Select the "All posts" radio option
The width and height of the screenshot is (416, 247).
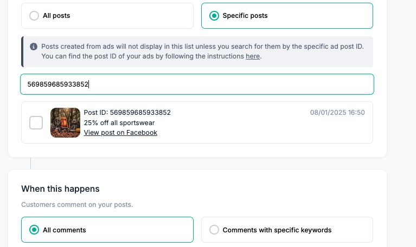[34, 16]
